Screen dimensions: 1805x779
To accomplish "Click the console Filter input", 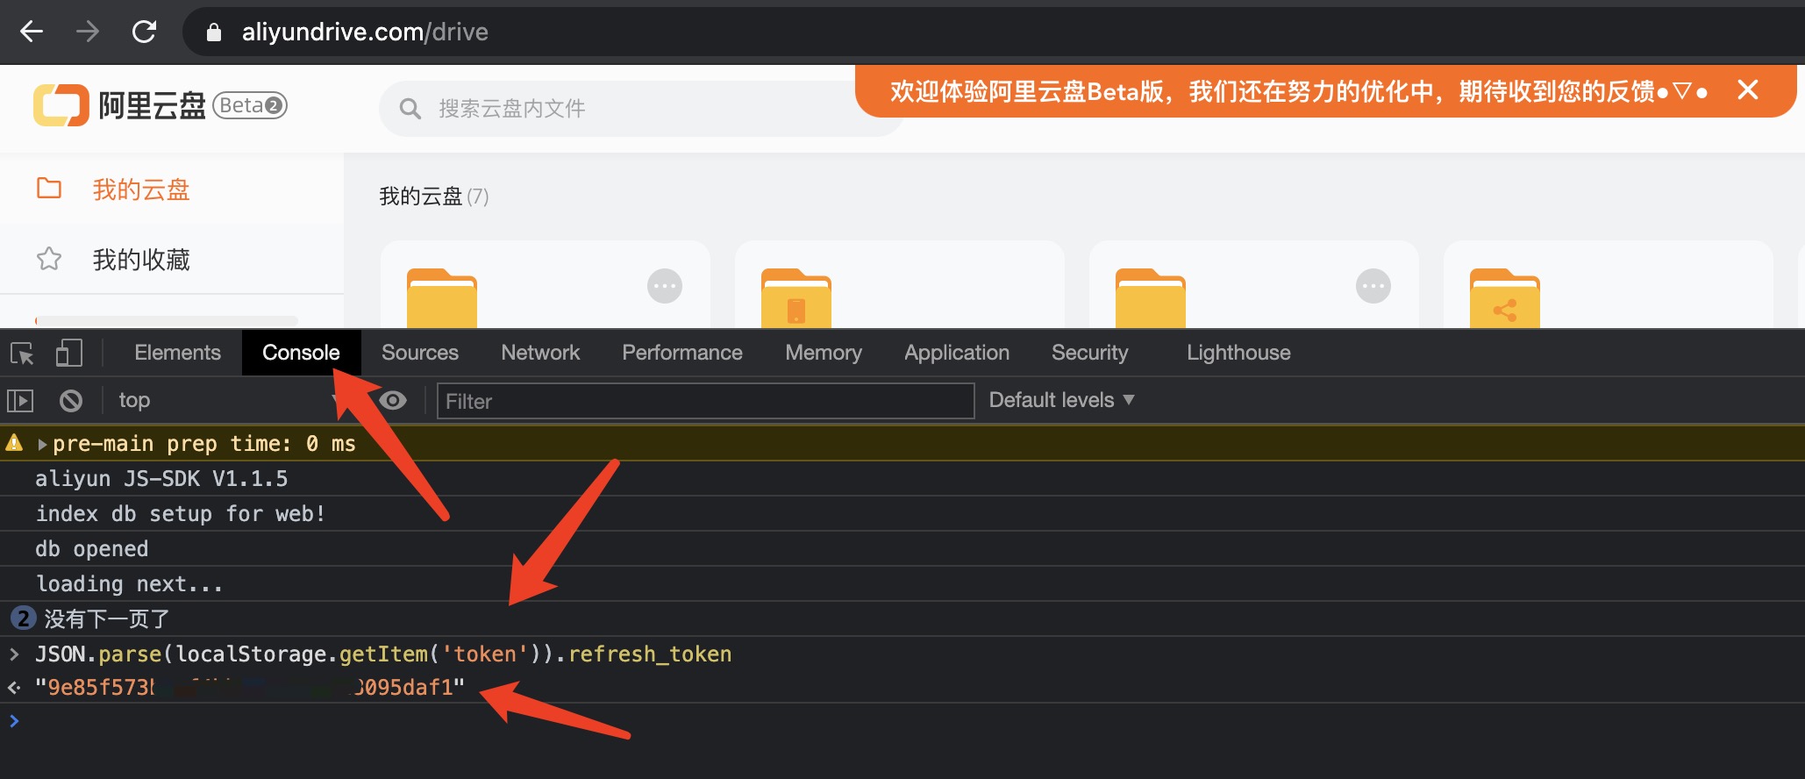I will tap(705, 401).
